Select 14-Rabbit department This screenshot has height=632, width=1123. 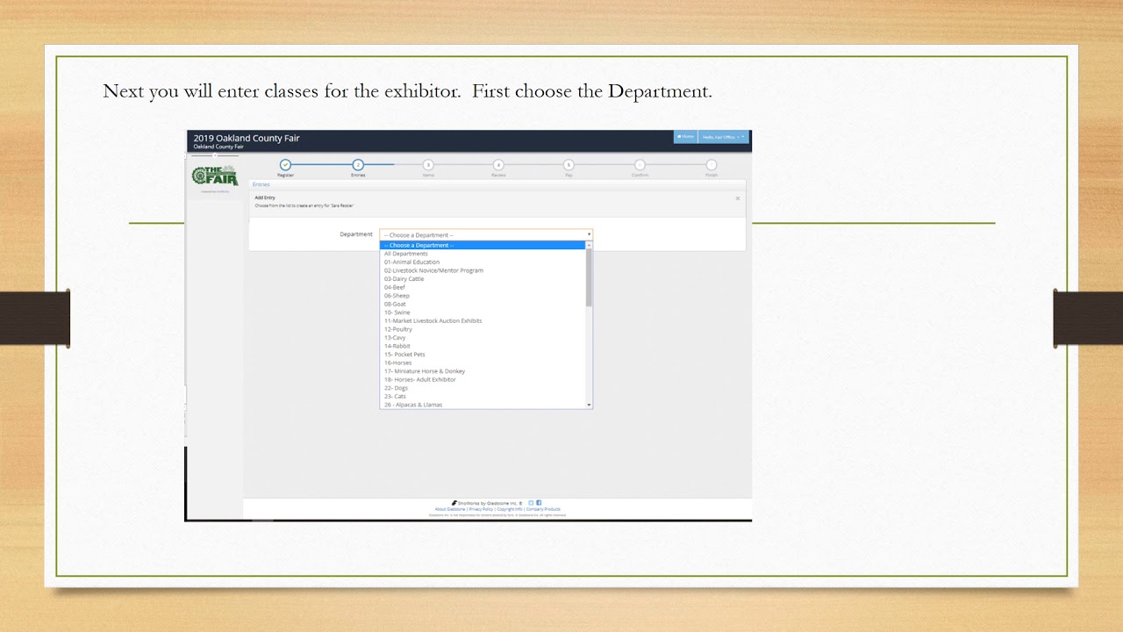tap(483, 346)
